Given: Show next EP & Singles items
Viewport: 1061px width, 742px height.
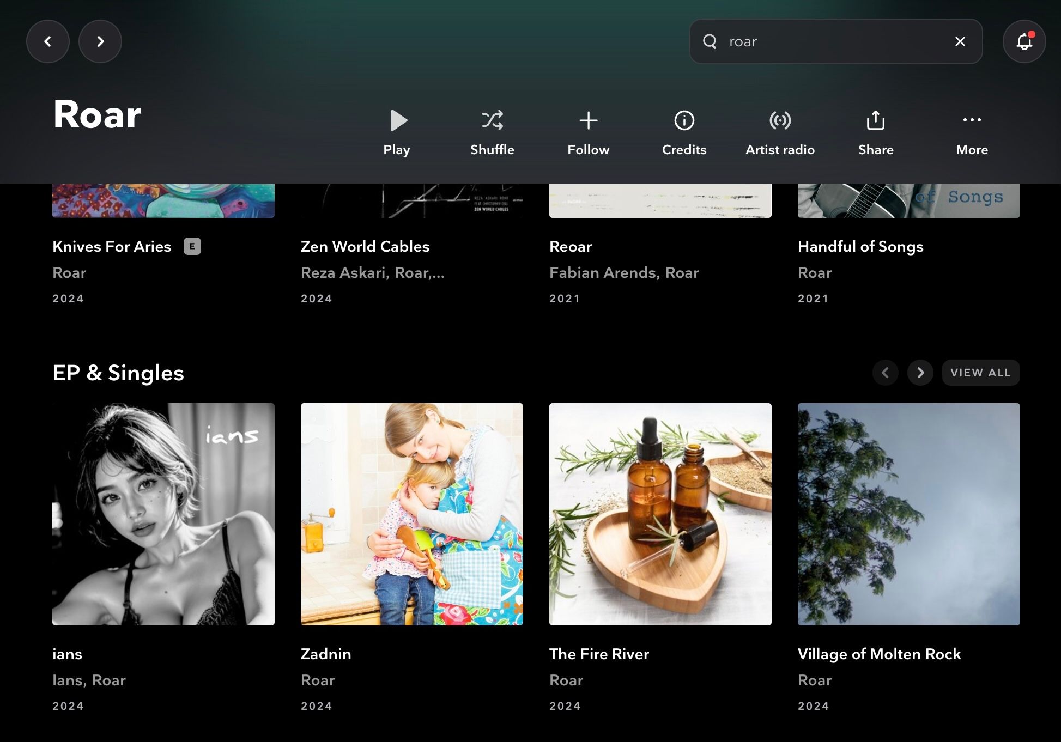Looking at the screenshot, I should pyautogui.click(x=920, y=373).
